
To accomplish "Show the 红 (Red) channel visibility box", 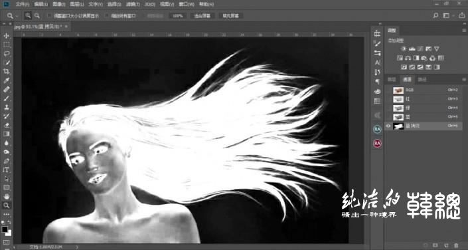I will (x=388, y=99).
